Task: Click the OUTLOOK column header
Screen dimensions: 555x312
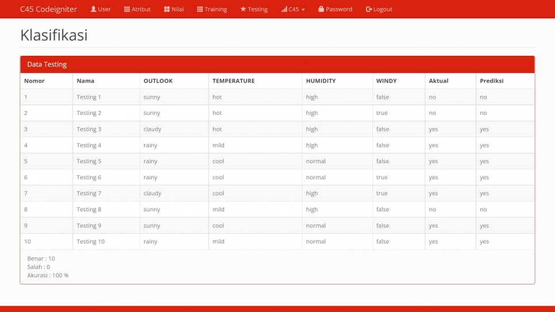Action: tap(158, 81)
